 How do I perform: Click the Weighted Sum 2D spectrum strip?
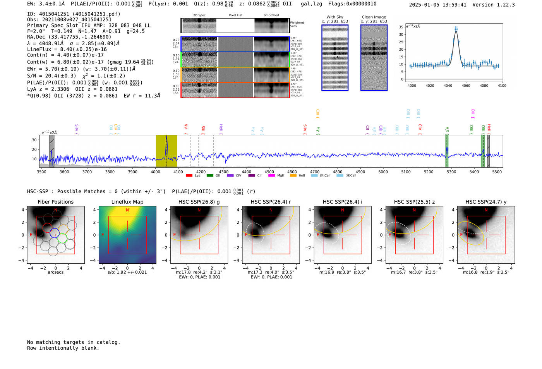coord(235,26)
